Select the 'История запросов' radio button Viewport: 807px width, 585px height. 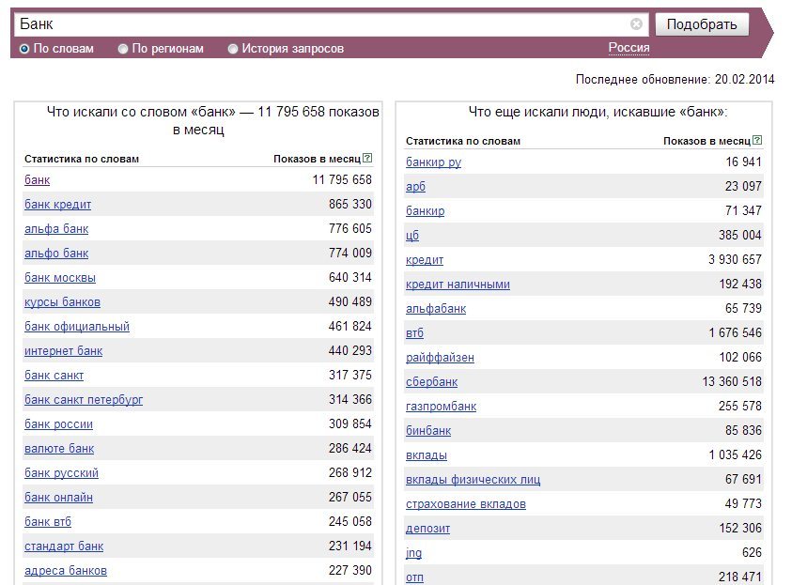(233, 49)
